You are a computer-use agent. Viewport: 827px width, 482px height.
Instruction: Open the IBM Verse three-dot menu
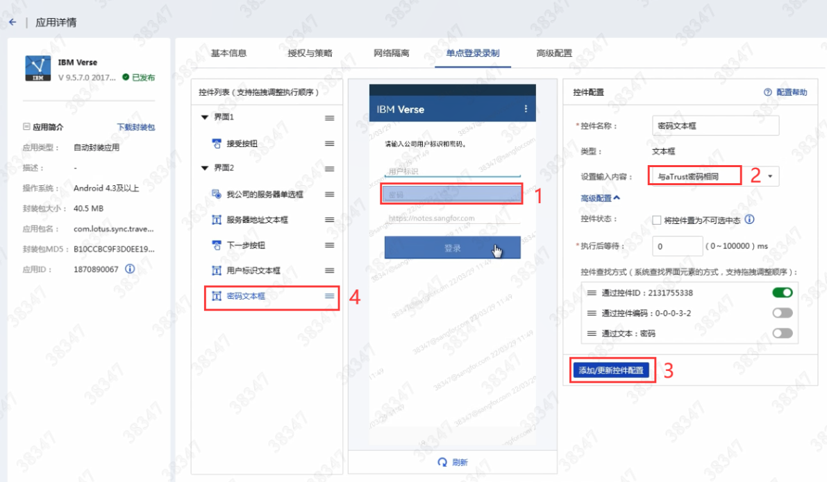pos(526,108)
